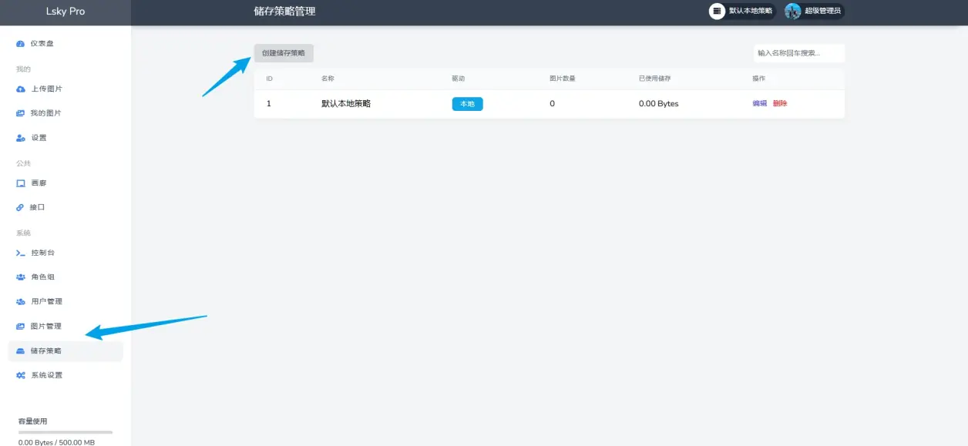Click the 0.00 Bytes / 500.00 MB text

coord(56,443)
